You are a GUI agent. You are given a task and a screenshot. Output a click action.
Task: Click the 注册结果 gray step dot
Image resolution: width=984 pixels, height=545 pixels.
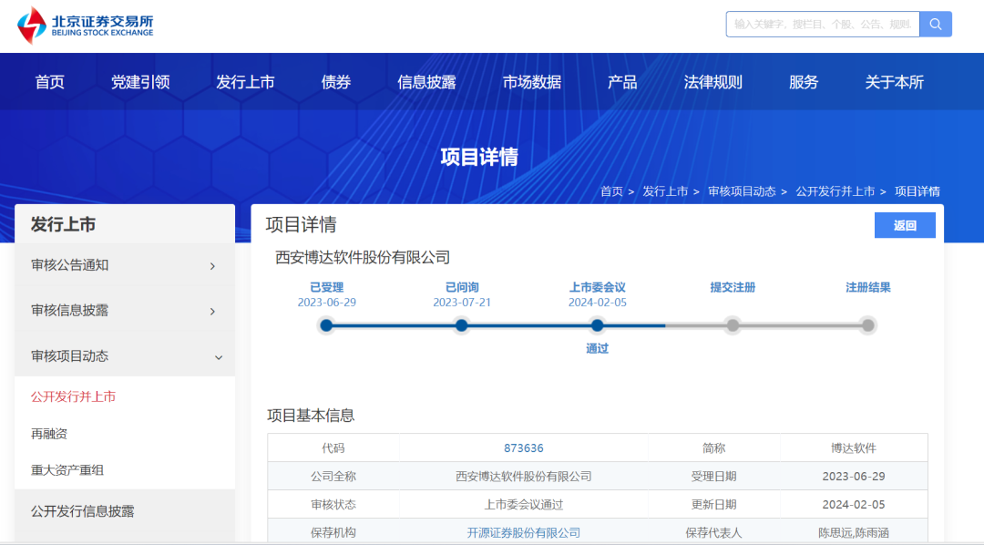click(868, 325)
